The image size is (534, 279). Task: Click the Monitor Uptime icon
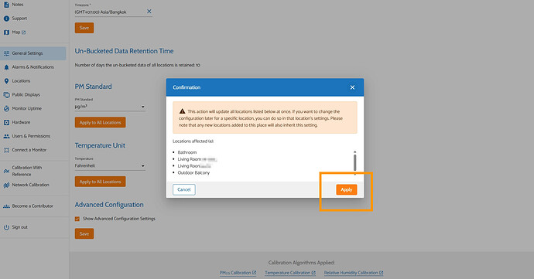[6, 108]
